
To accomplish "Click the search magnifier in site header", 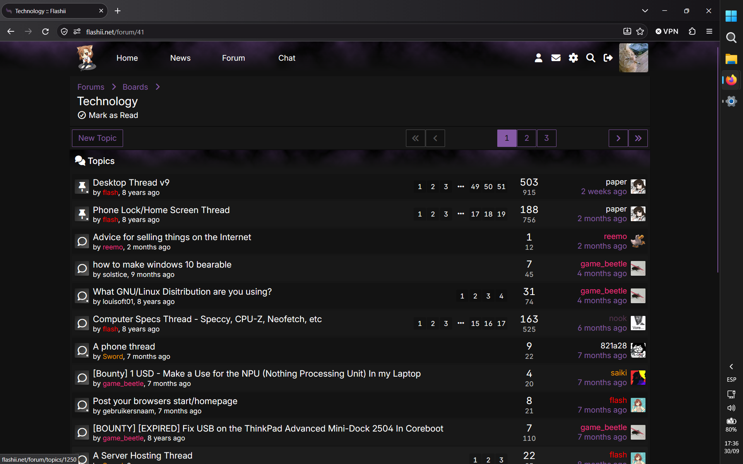I will click(x=591, y=58).
